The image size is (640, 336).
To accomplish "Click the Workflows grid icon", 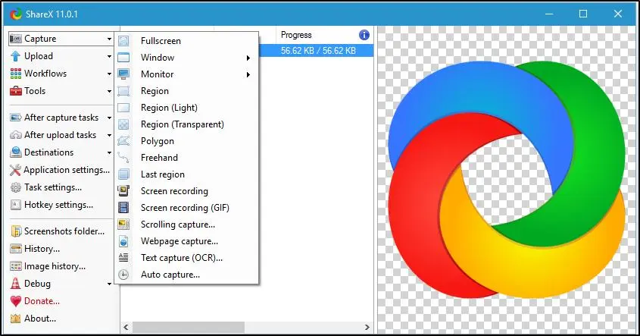I will [x=15, y=74].
